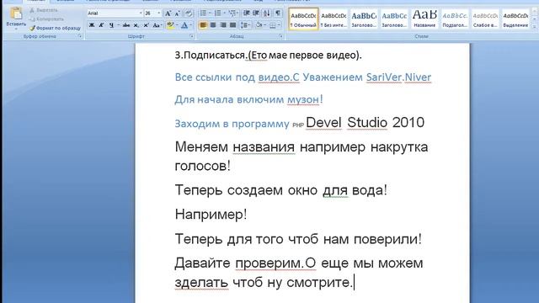The width and height of the screenshot is (539, 303).
Task: Click the text Devel Studio 2010
Action: tap(365, 123)
